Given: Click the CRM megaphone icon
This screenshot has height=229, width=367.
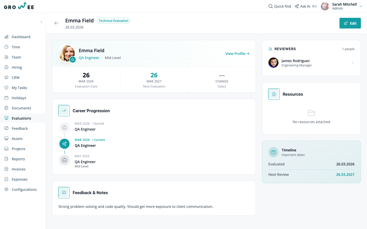Looking at the screenshot, I should click(6, 78).
